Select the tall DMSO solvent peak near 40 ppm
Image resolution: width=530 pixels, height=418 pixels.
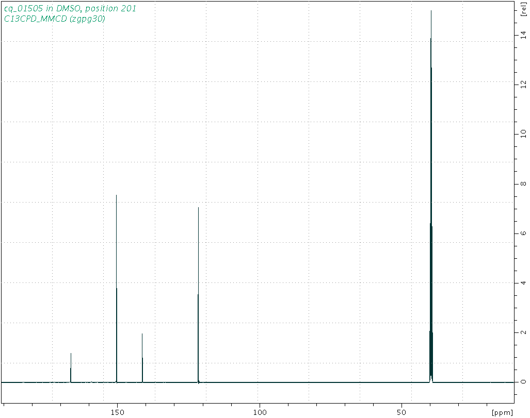click(431, 196)
